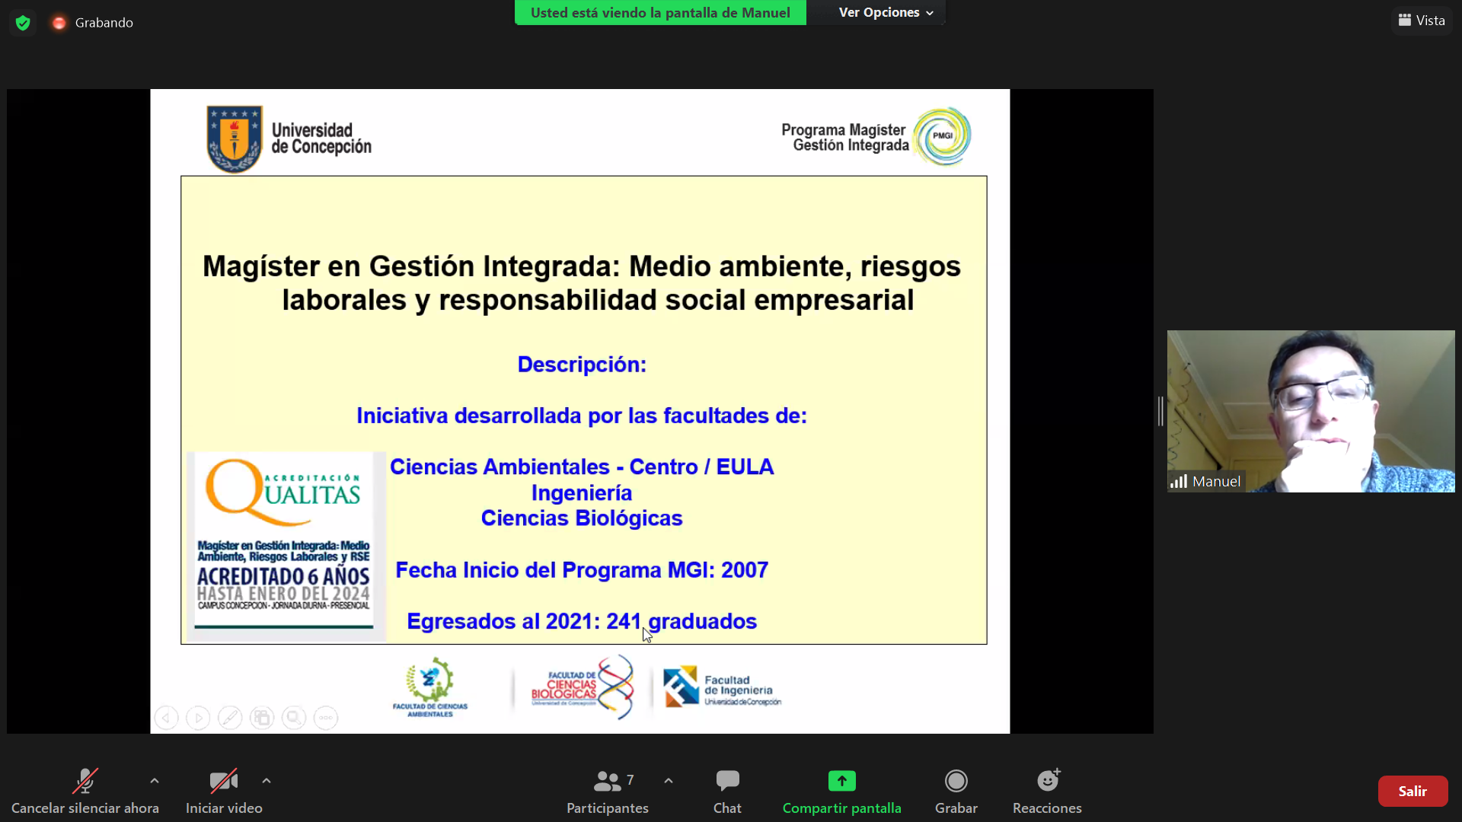This screenshot has height=822, width=1462.
Task: Click the video panel resize handle
Action: 1160,411
